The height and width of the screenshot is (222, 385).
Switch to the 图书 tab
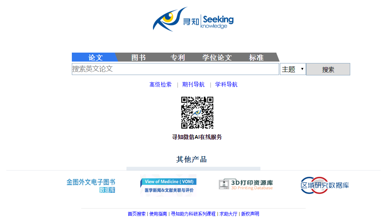coord(138,57)
